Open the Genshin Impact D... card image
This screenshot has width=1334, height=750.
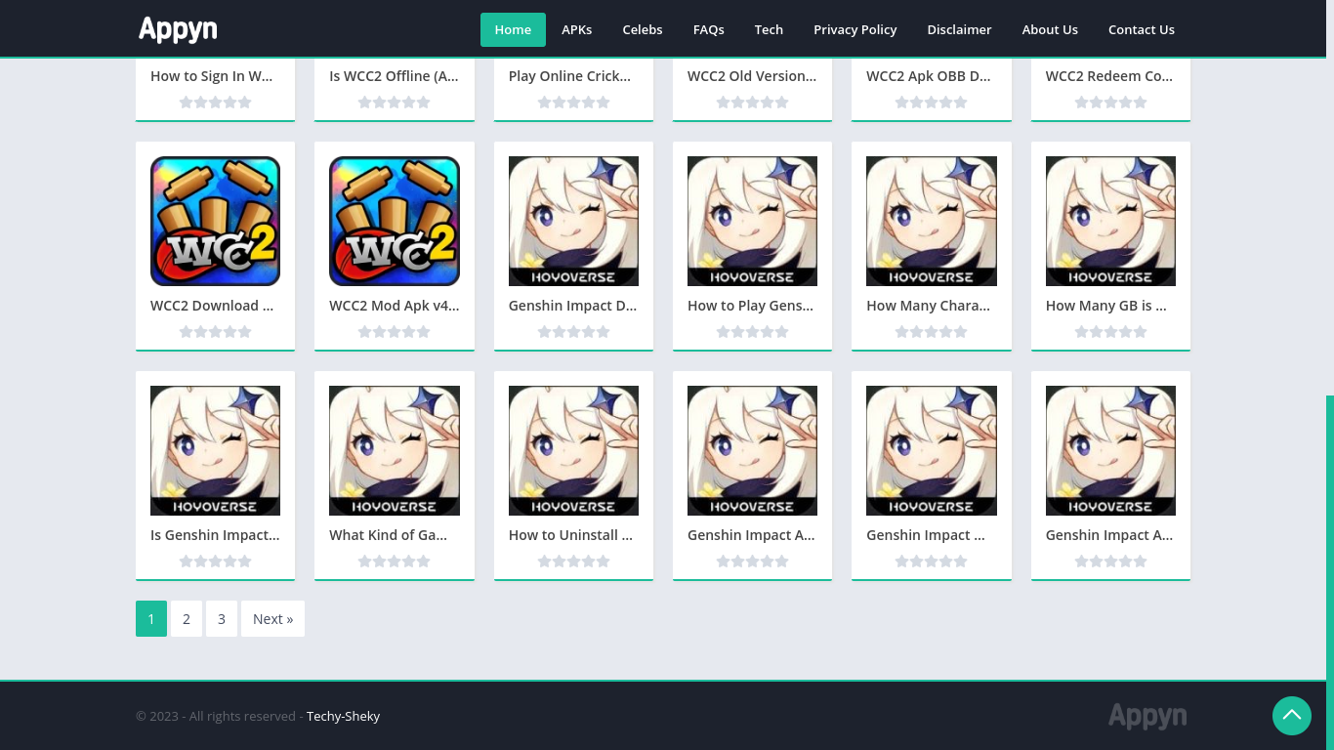click(573, 221)
